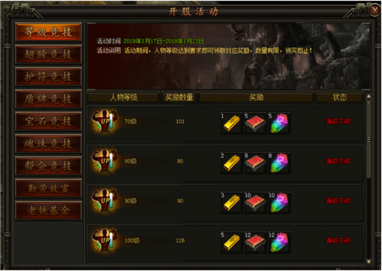Screen dimensions: 382x271
Task: Click the gold bar reward in 90级 row
Action: tap(231, 202)
